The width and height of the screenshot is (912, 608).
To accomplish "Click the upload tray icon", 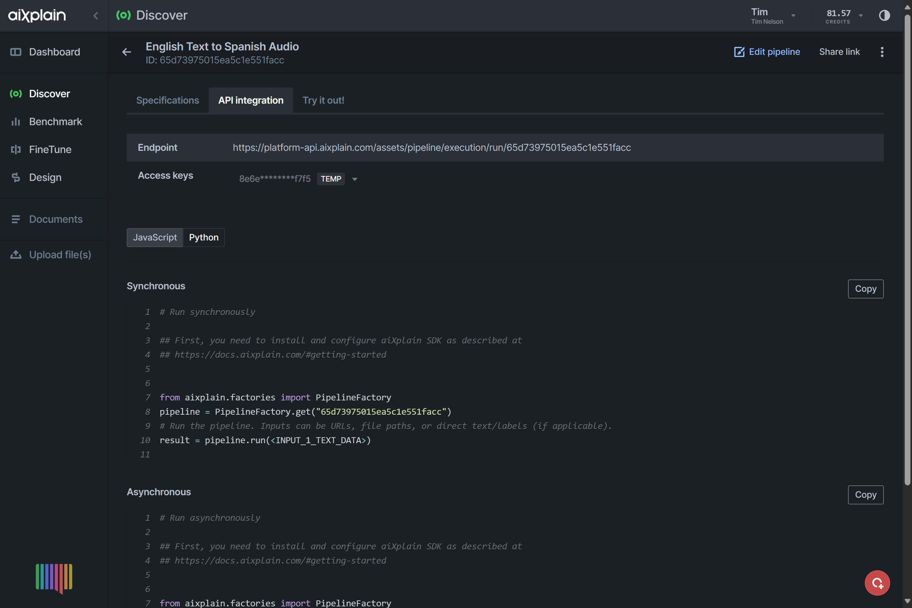I will point(16,255).
